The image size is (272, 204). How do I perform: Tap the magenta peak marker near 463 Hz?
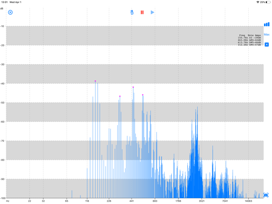[x=133, y=87]
